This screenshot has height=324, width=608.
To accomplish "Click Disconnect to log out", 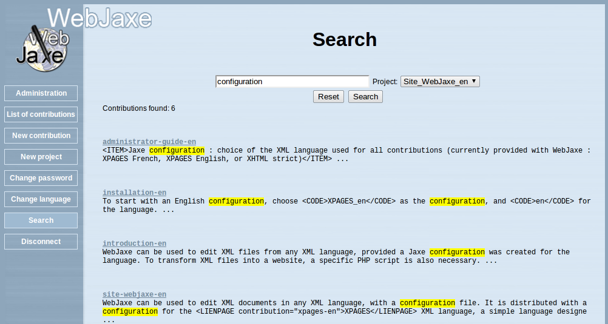I will point(41,242).
